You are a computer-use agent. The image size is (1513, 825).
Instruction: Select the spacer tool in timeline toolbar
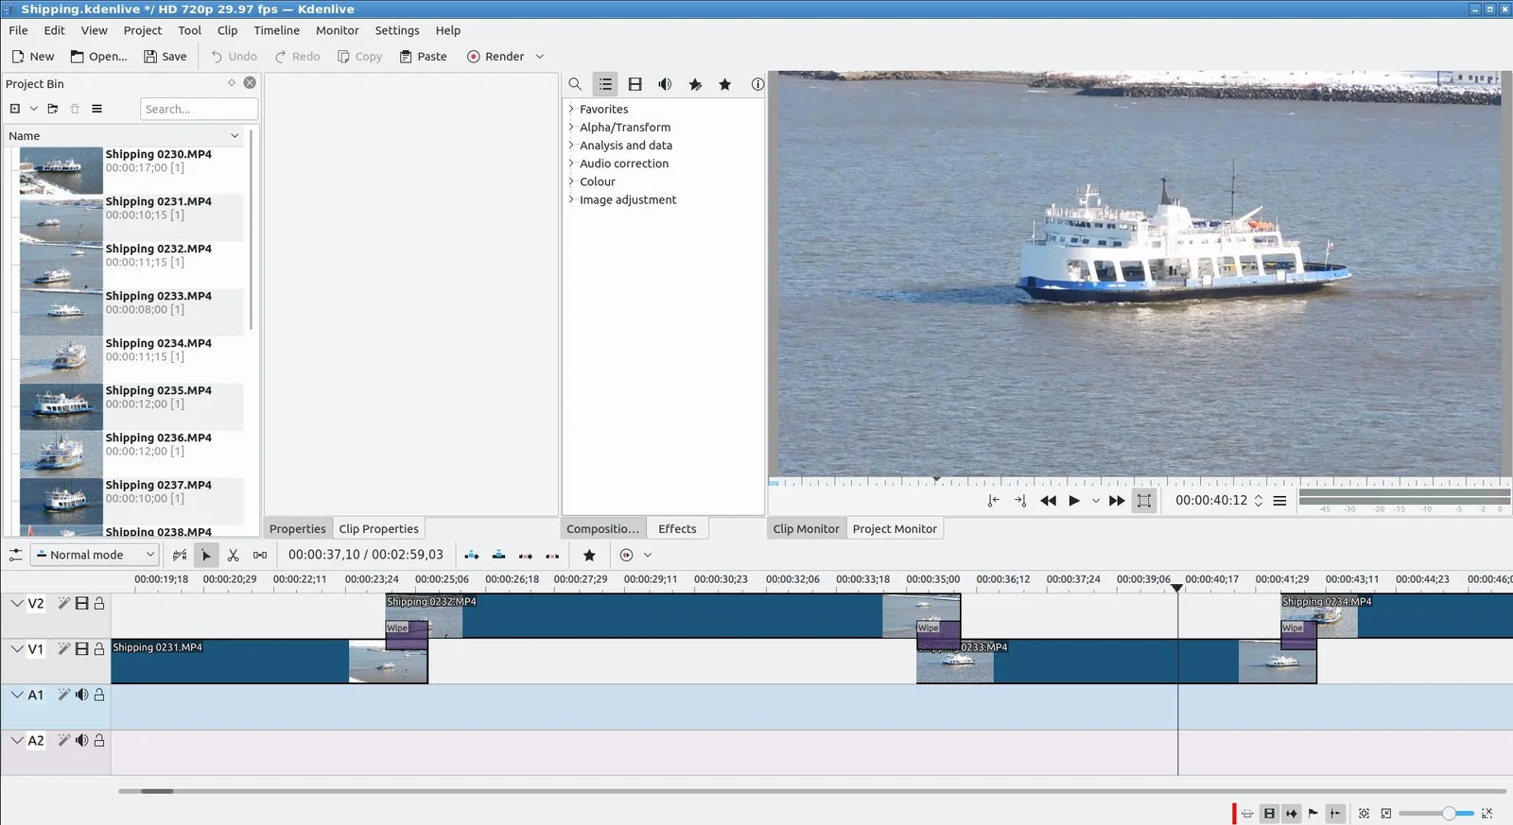[x=260, y=556]
